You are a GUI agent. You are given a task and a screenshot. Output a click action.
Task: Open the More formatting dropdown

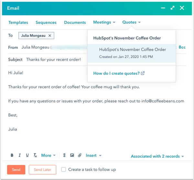[x=48, y=155]
